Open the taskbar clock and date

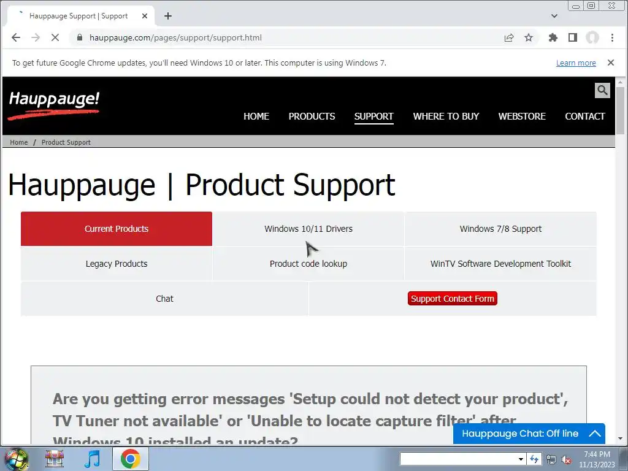click(597, 459)
